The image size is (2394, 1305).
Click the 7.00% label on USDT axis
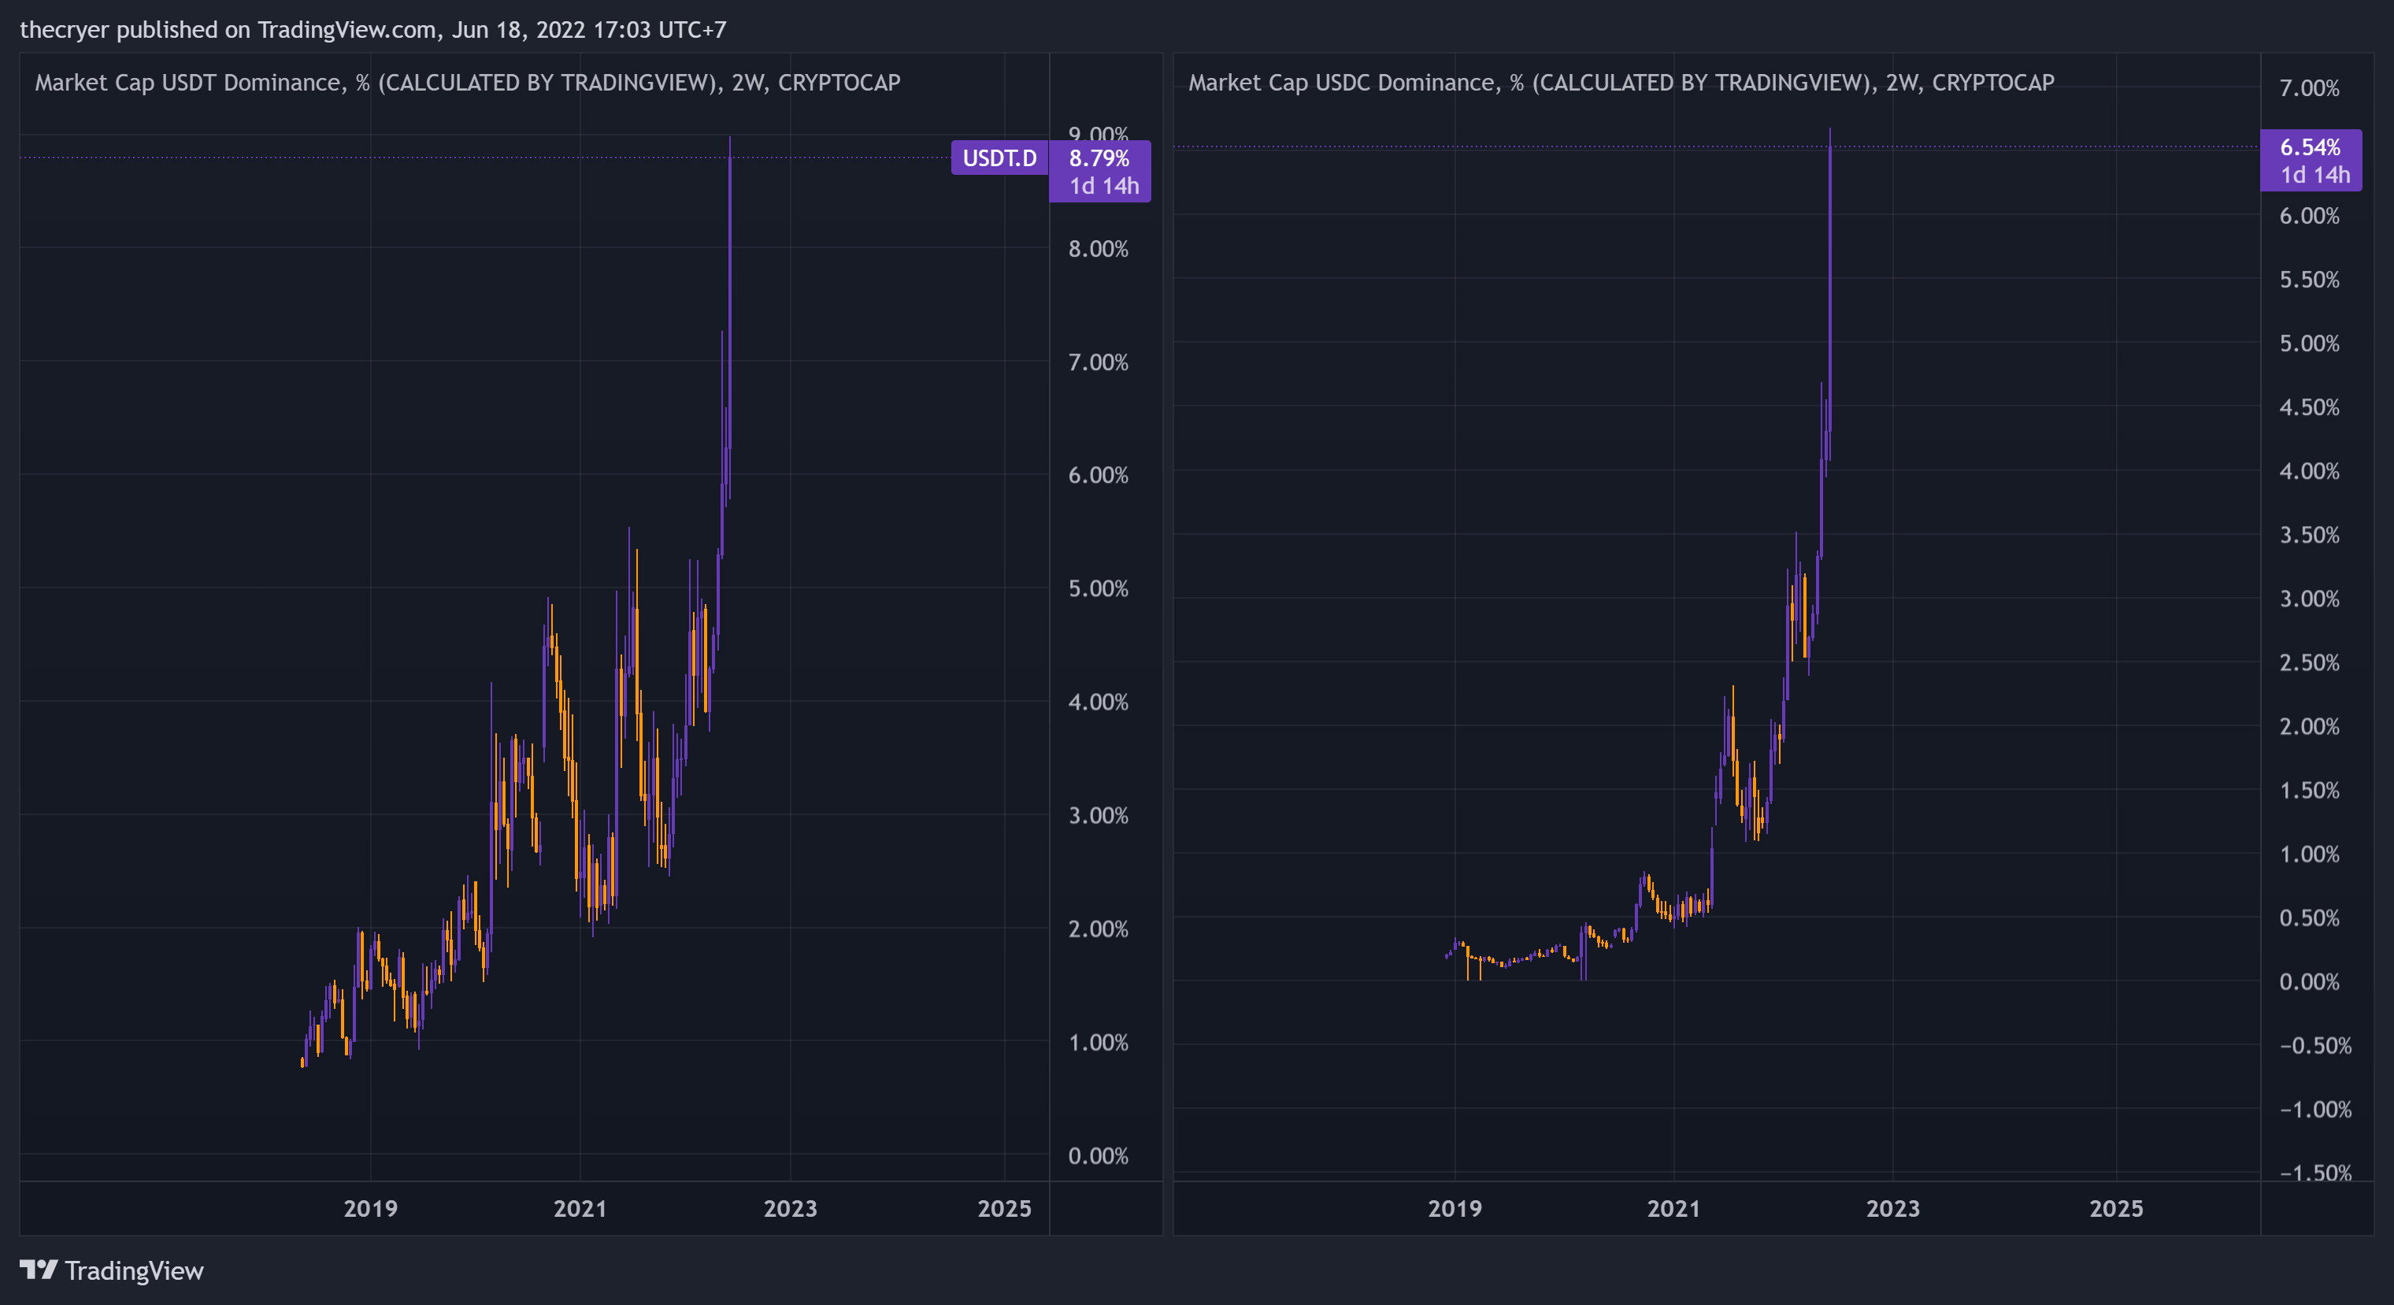1098,362
